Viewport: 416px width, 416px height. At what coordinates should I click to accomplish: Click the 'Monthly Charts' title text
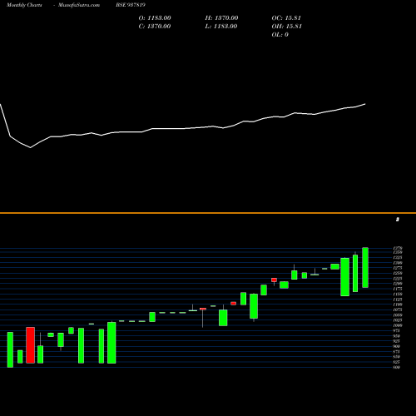(x=24, y=5)
